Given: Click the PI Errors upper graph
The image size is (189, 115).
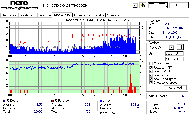Looking at the screenshot, I should click(x=74, y=38).
